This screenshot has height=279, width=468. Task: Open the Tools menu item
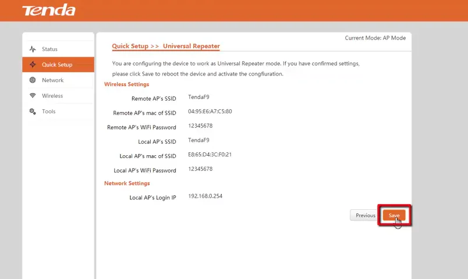point(58,111)
